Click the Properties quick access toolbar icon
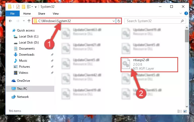 pyautogui.click(x=18, y=7)
